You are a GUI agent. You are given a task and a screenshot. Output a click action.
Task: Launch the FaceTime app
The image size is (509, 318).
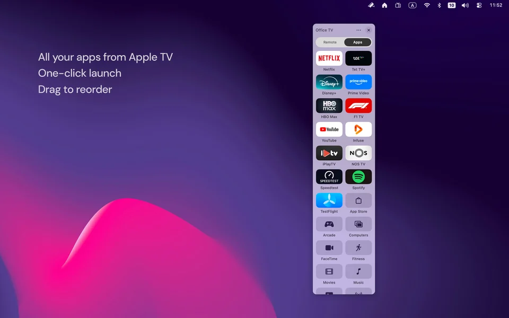329,248
